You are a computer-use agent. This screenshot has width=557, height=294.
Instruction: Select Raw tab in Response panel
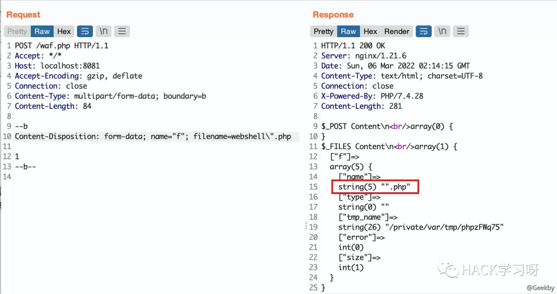pyautogui.click(x=348, y=31)
